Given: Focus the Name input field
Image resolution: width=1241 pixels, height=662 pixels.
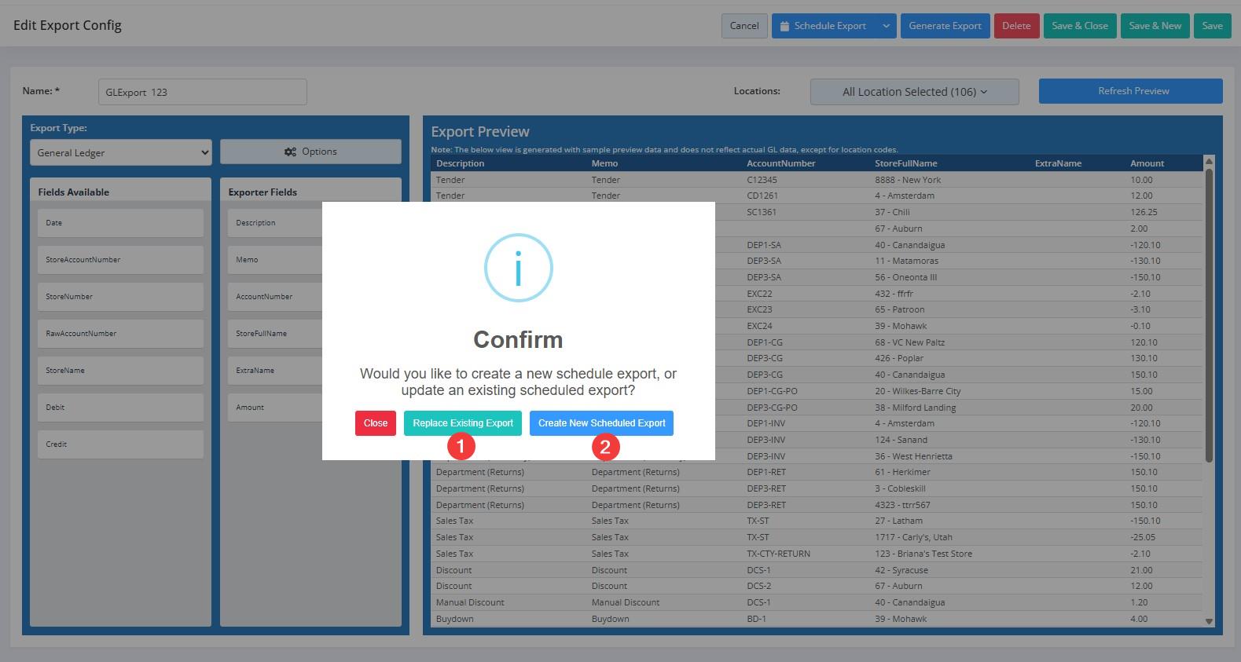Looking at the screenshot, I should tap(202, 92).
